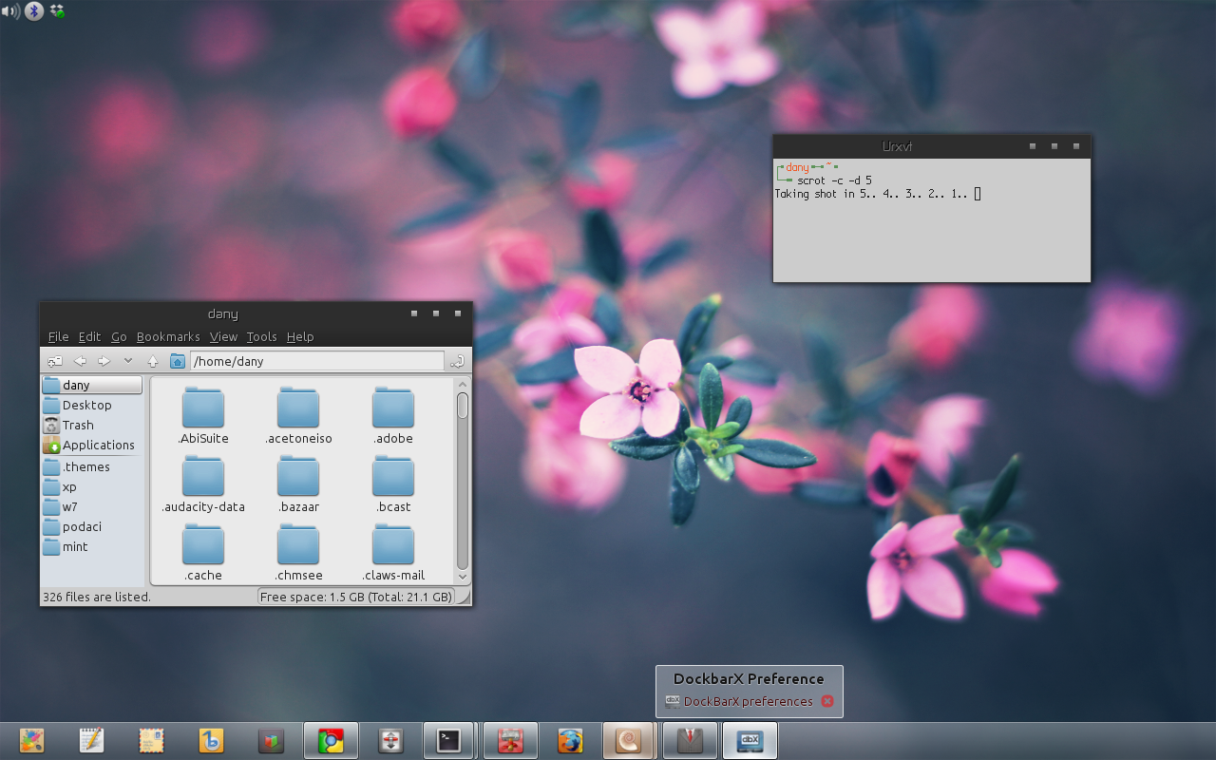
Task: Click the volume icon in the system tray
Action: [11, 11]
